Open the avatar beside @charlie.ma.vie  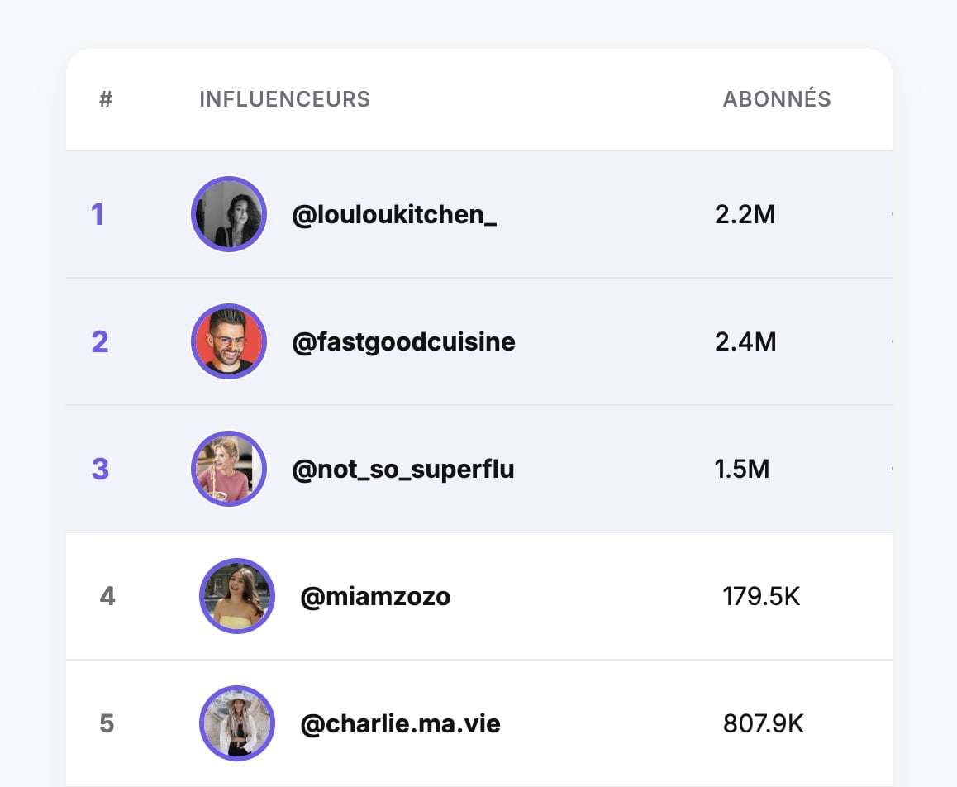pyautogui.click(x=237, y=723)
